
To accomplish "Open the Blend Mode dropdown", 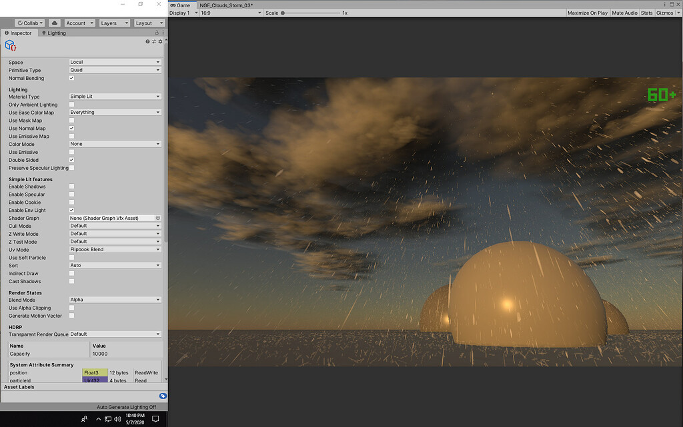I will pyautogui.click(x=115, y=300).
